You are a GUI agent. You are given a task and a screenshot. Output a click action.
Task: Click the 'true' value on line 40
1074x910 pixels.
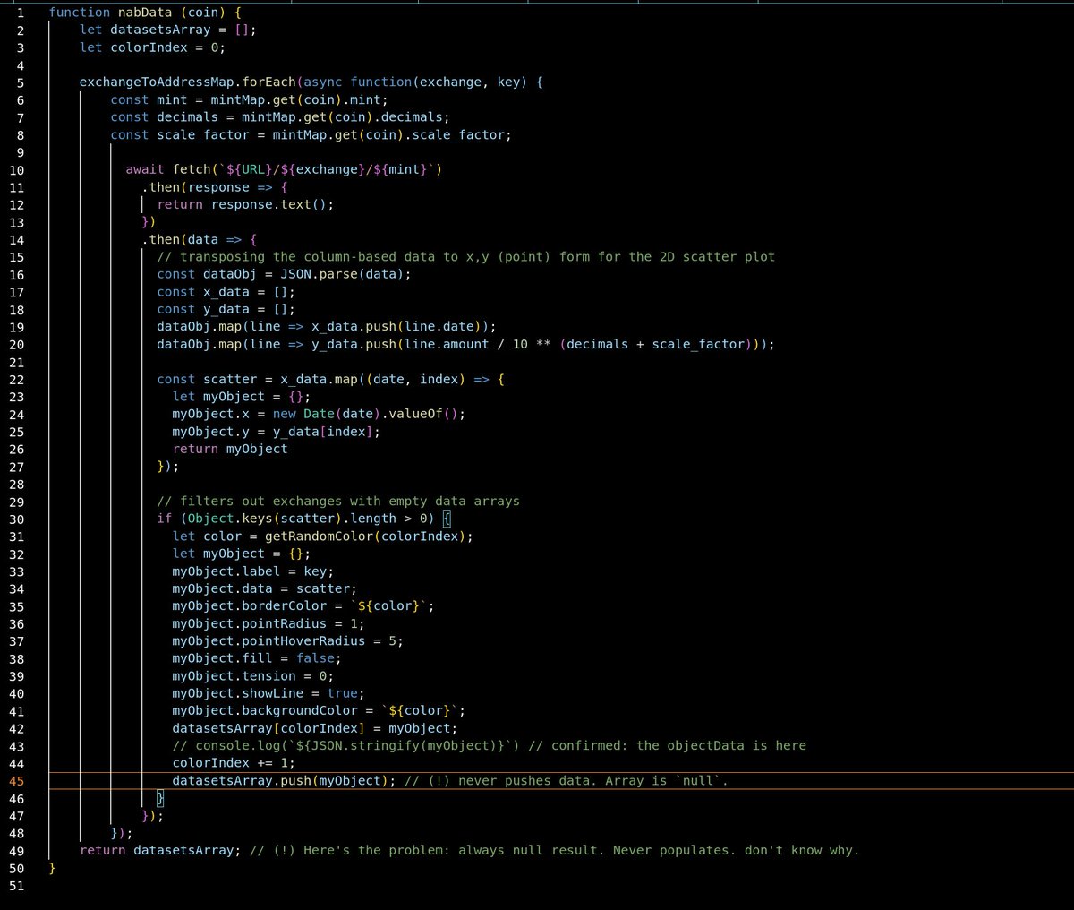coord(342,693)
